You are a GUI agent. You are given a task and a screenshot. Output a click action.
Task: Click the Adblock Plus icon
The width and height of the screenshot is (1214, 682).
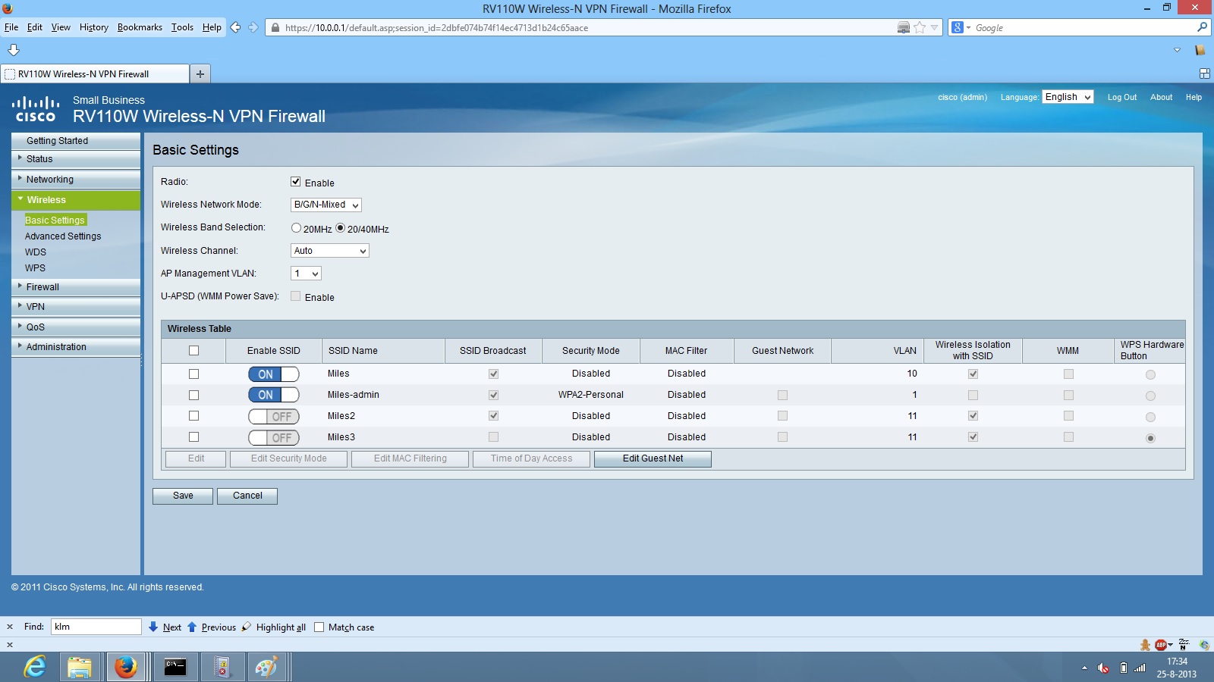(x=1161, y=645)
